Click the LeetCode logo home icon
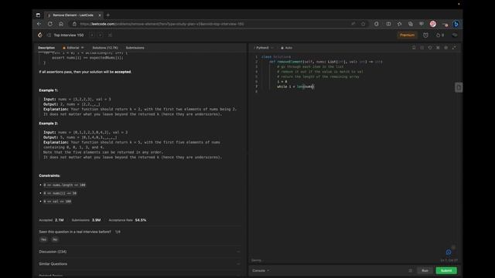 [x=40, y=35]
